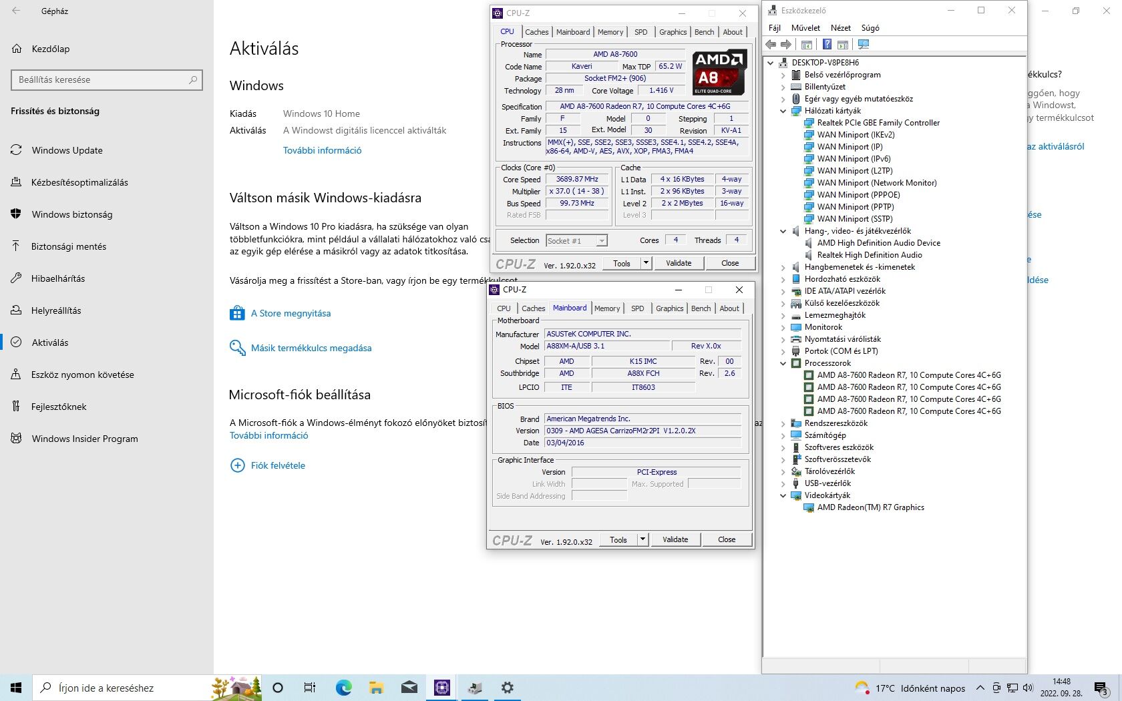Scan for hardware changes in Device Manager toolbar
This screenshot has width=1122, height=701.
(x=864, y=45)
